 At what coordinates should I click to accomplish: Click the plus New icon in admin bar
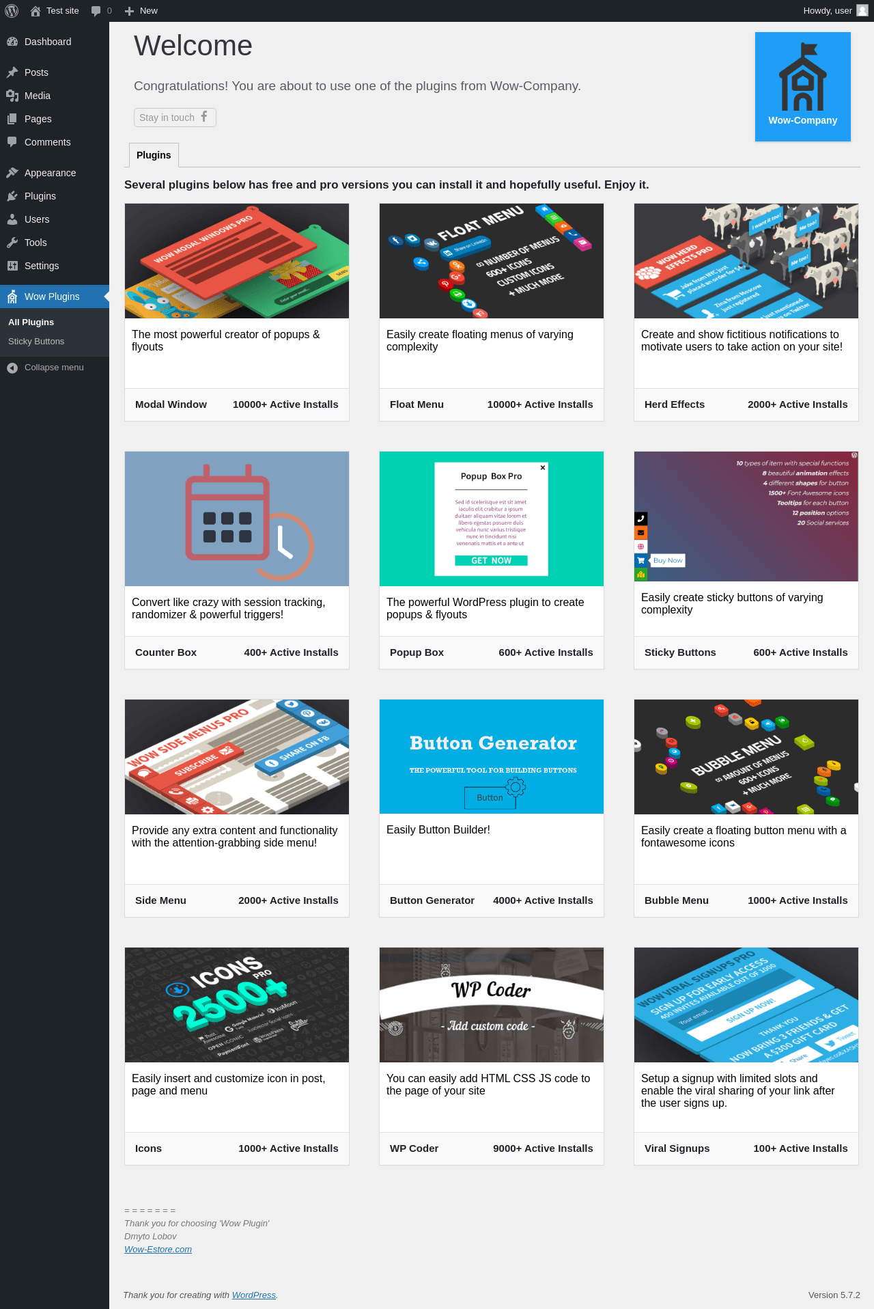[x=129, y=11]
